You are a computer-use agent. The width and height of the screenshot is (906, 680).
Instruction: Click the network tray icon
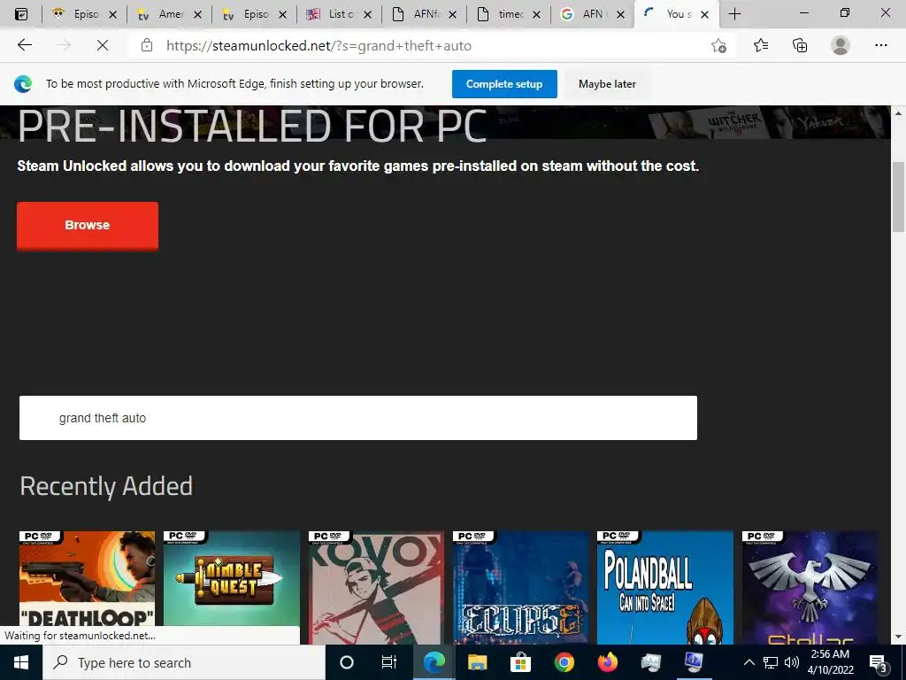[771, 662]
